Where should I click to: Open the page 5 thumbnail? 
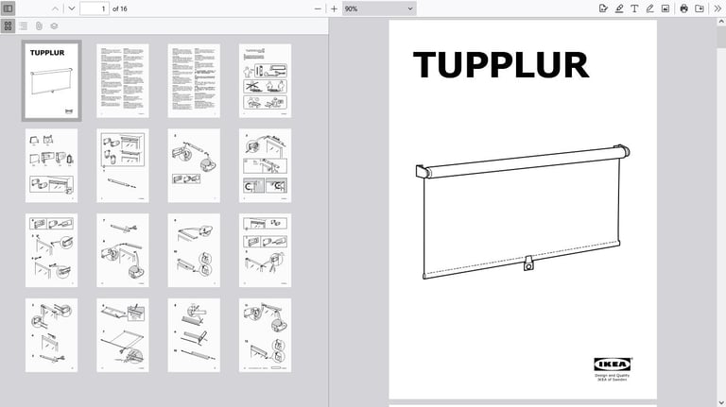click(x=51, y=165)
